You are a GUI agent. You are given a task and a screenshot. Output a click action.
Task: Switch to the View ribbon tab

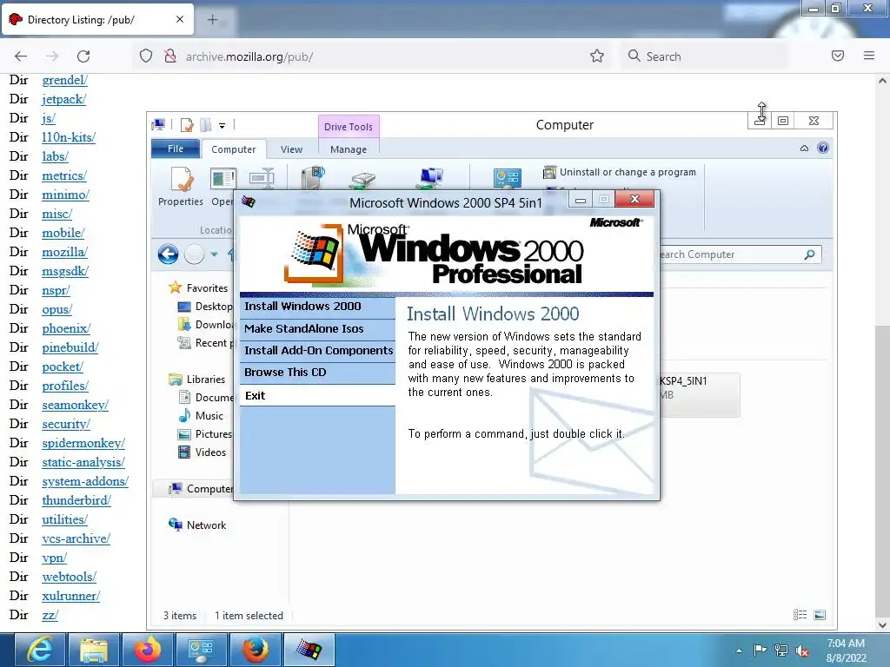(291, 149)
